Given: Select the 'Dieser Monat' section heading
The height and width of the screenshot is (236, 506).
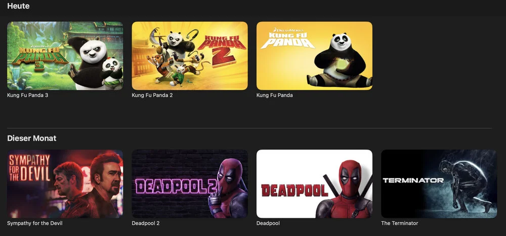Looking at the screenshot, I should tap(31, 138).
